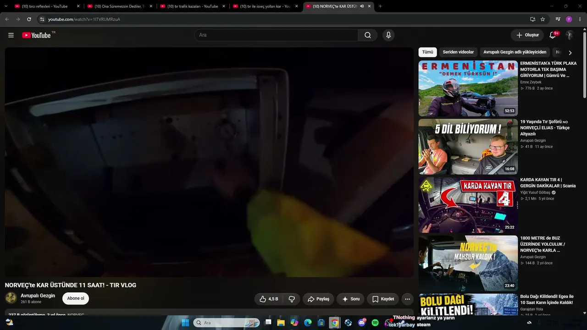Open Chrome media controls icon
The width and height of the screenshot is (587, 330).
[558, 19]
